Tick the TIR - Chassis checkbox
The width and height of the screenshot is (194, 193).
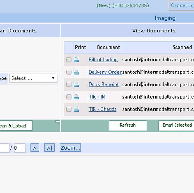coord(69,110)
